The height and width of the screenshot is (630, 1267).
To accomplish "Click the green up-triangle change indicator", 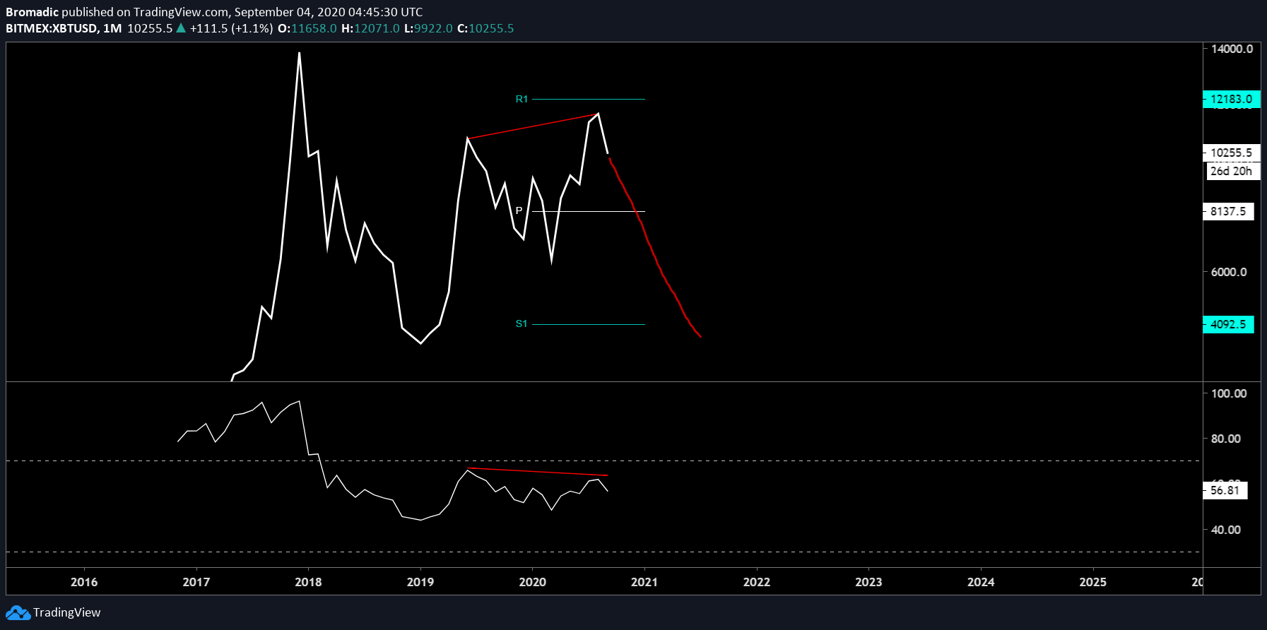I will tap(181, 28).
